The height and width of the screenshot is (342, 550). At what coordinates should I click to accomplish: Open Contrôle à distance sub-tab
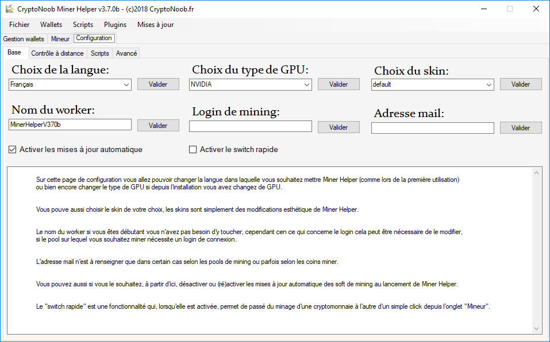coord(57,53)
